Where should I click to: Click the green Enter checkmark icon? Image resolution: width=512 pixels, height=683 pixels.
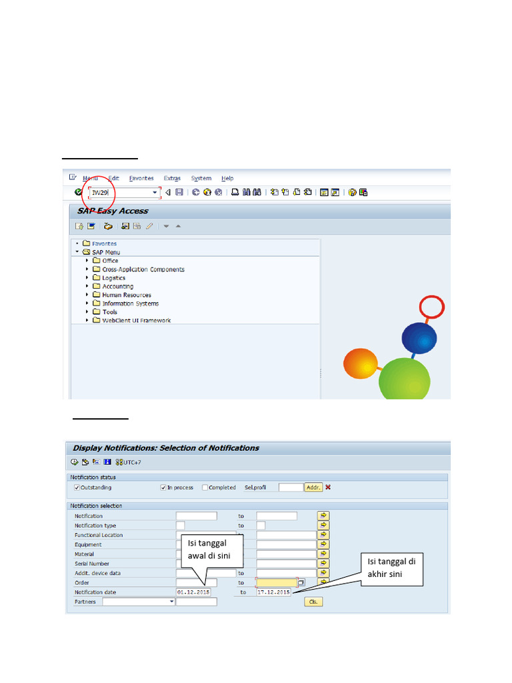[x=79, y=192]
